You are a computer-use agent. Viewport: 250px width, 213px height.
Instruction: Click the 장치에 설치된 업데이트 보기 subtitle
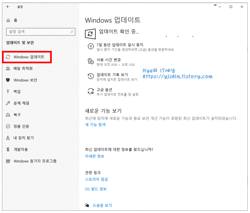coord(117,80)
